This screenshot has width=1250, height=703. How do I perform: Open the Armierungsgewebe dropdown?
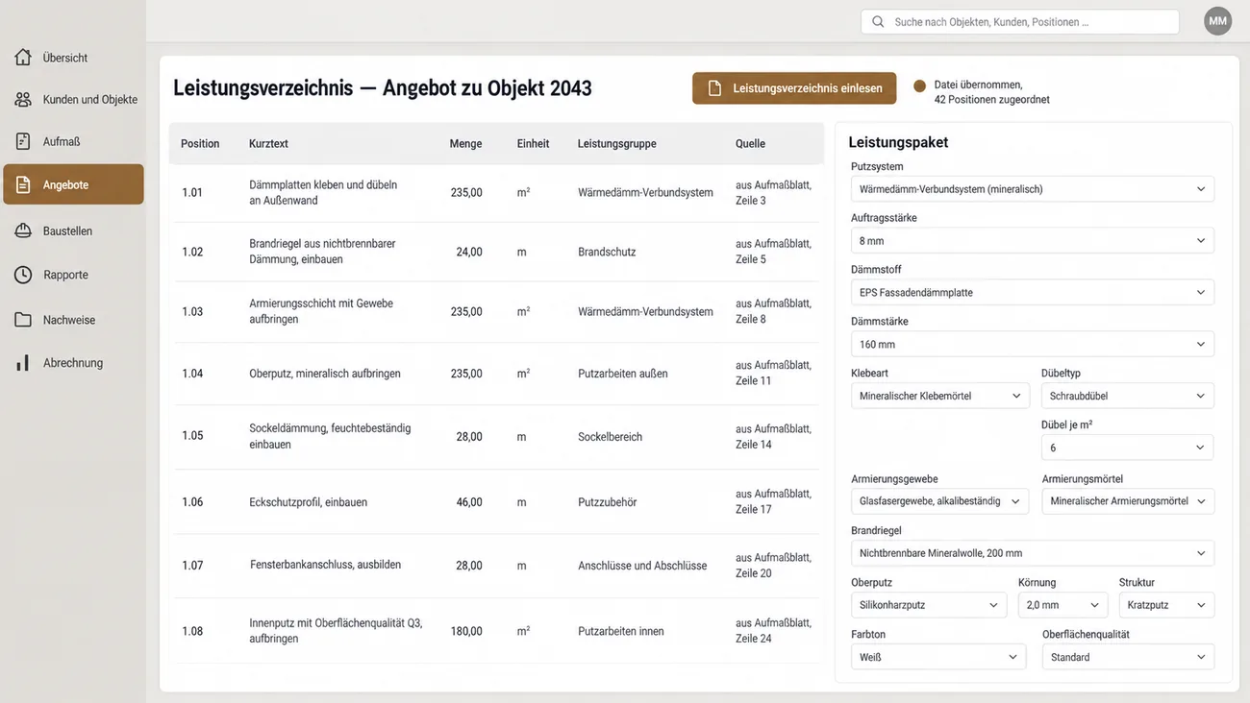(940, 501)
